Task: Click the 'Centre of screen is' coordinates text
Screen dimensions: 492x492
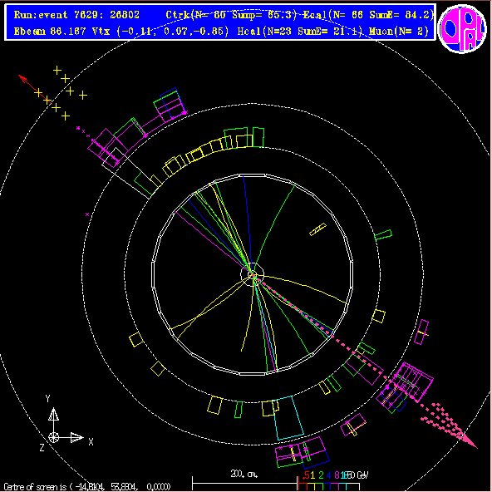Action: (87, 487)
